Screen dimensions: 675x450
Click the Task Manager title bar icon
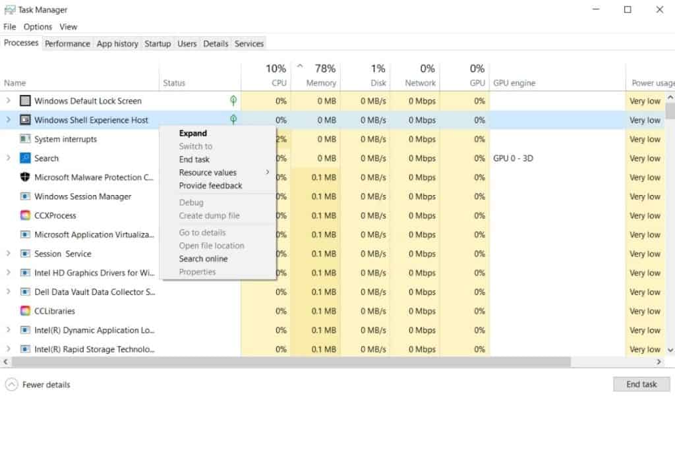[x=9, y=9]
